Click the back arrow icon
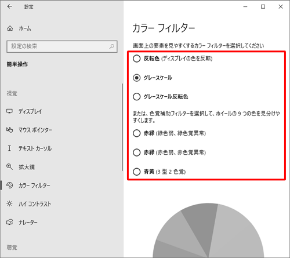Image resolution: width=290 pixels, height=258 pixels. (x=9, y=6)
